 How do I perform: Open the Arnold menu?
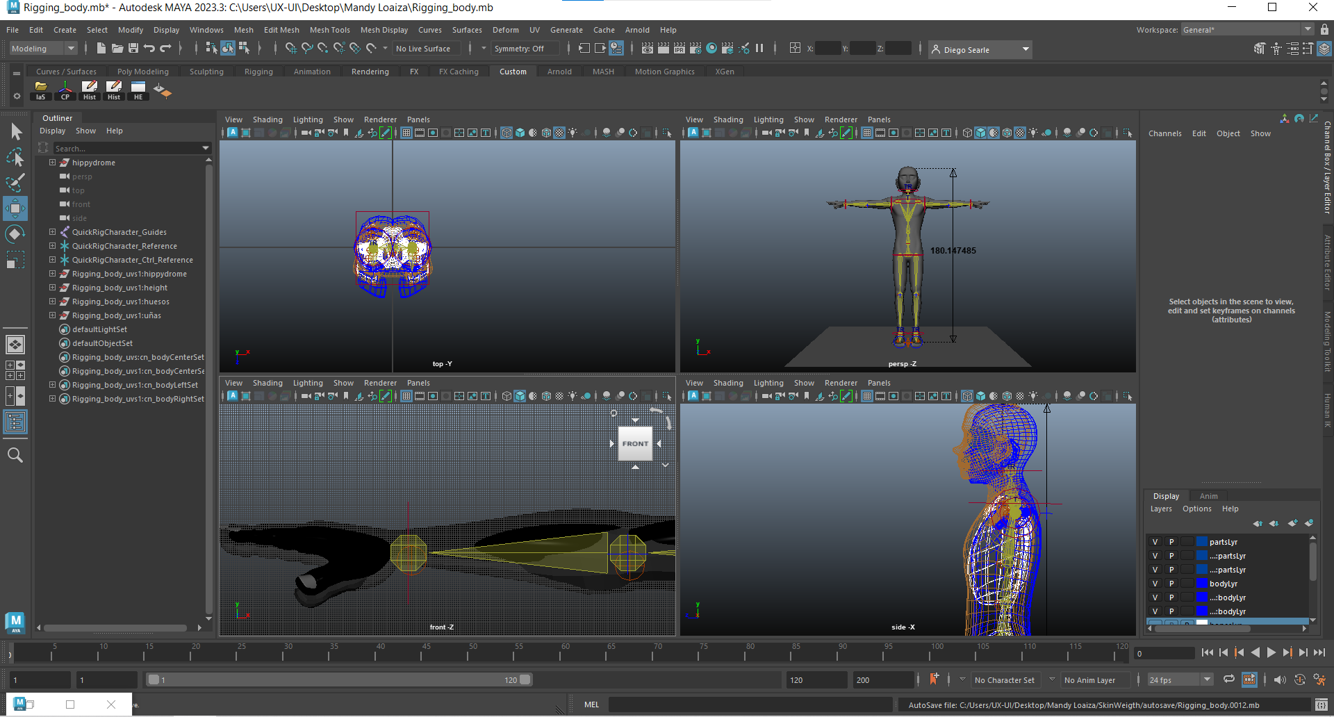(x=637, y=30)
